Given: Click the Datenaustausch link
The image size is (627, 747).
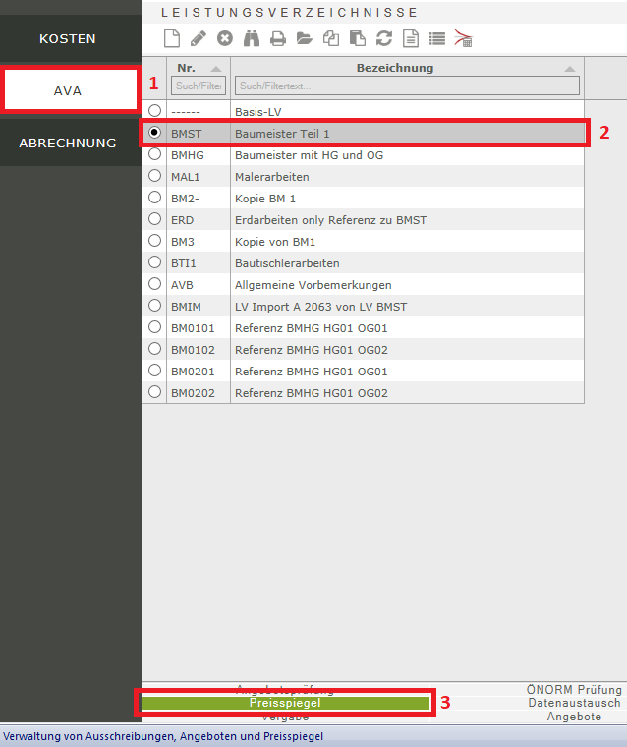Looking at the screenshot, I should (574, 703).
